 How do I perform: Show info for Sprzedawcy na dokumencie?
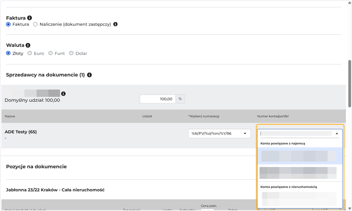(x=89, y=75)
